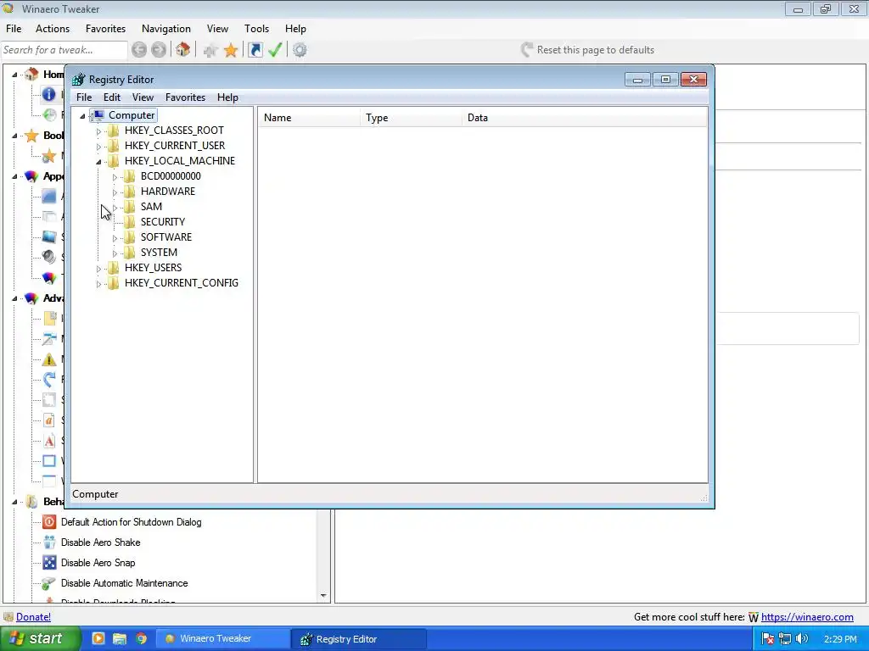Click the 2:29 PM taskbar clock
The width and height of the screenshot is (869, 651).
pos(840,639)
